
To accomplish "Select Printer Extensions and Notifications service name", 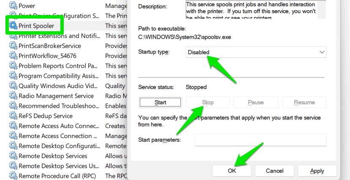I will point(60,36).
